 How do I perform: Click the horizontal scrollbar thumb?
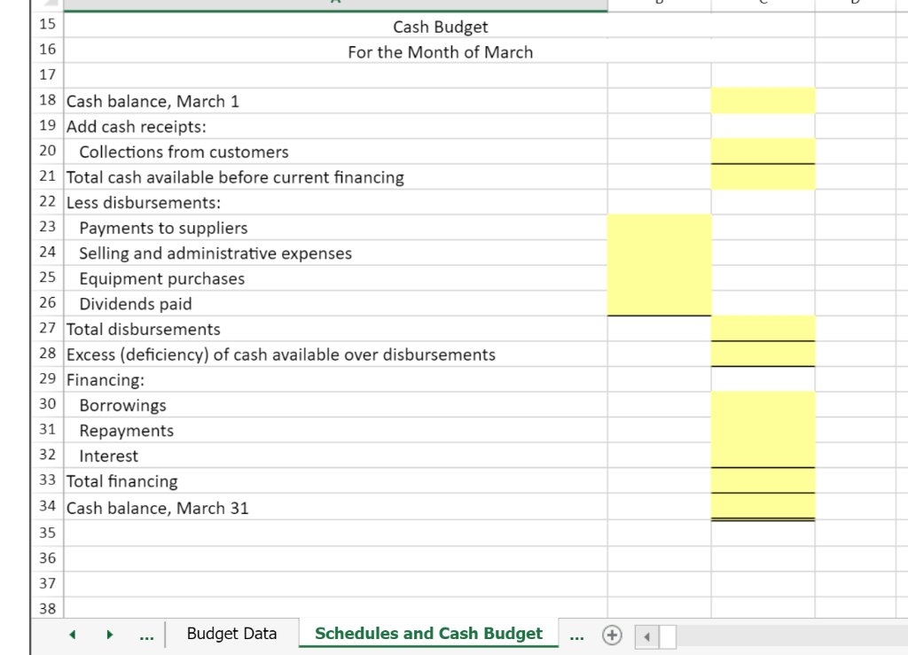[669, 636]
